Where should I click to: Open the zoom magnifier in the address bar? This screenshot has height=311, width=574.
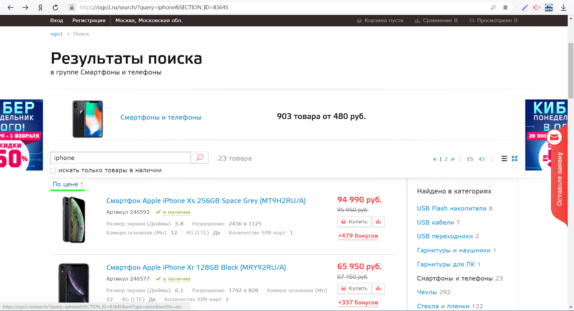(x=493, y=7)
